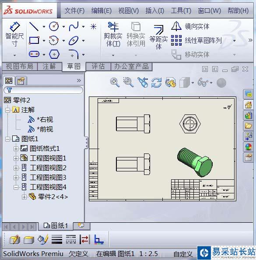This screenshot has width=256, height=260.
Task: Click Linear Sketch Pattern (线性草图阵列)
Action: (196, 40)
